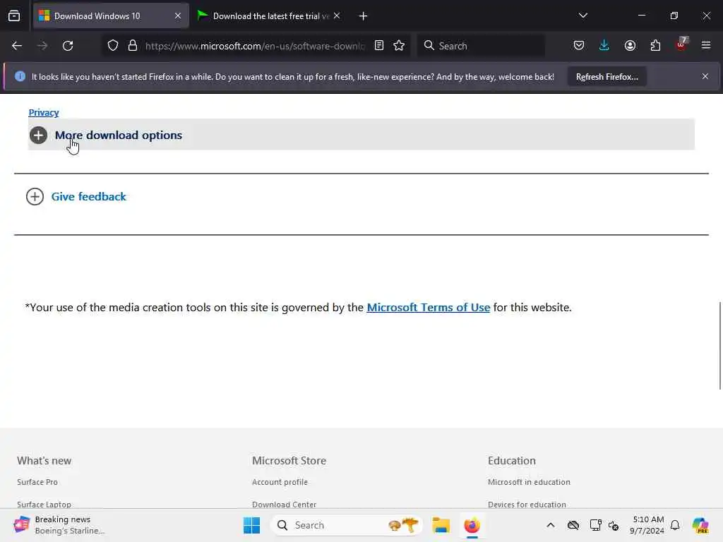Show site security padlock info
723x542 pixels.
pos(133,46)
